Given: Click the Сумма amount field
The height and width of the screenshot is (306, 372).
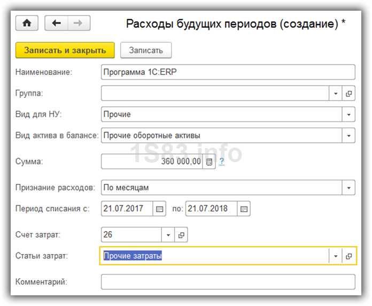Looking at the screenshot, I should 152,162.
